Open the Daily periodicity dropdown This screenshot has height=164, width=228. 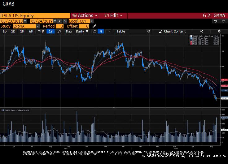82,31
